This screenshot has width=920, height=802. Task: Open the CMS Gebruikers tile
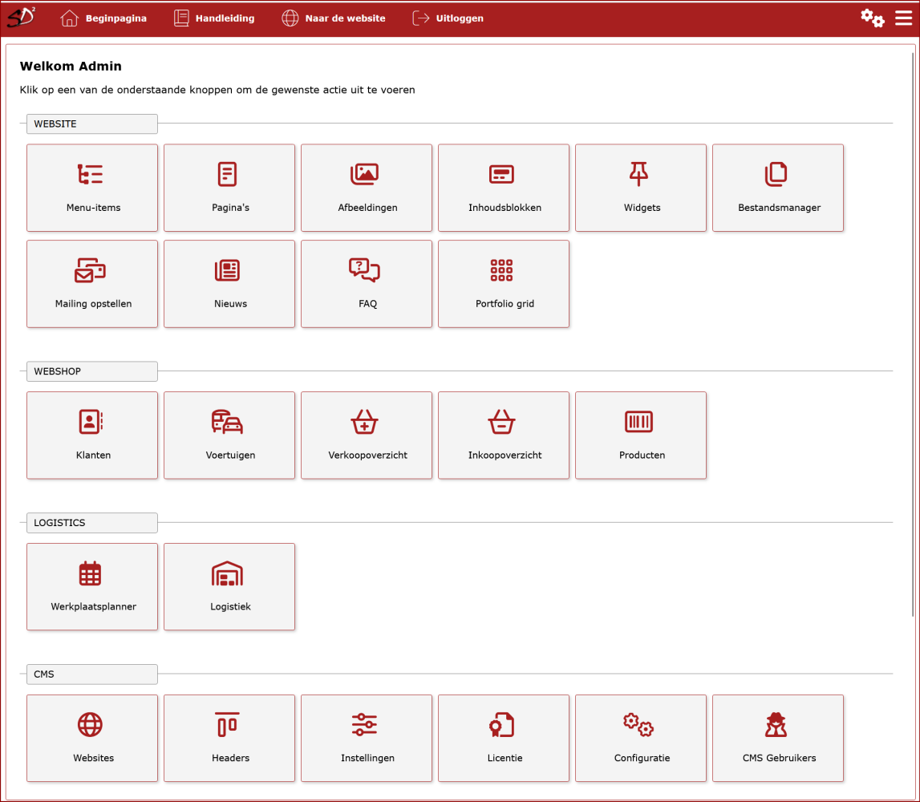tap(778, 739)
